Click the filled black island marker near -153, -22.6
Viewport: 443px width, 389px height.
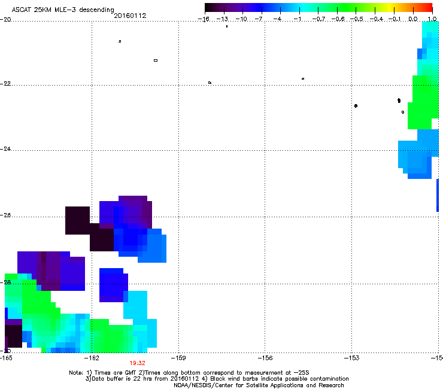(356, 106)
